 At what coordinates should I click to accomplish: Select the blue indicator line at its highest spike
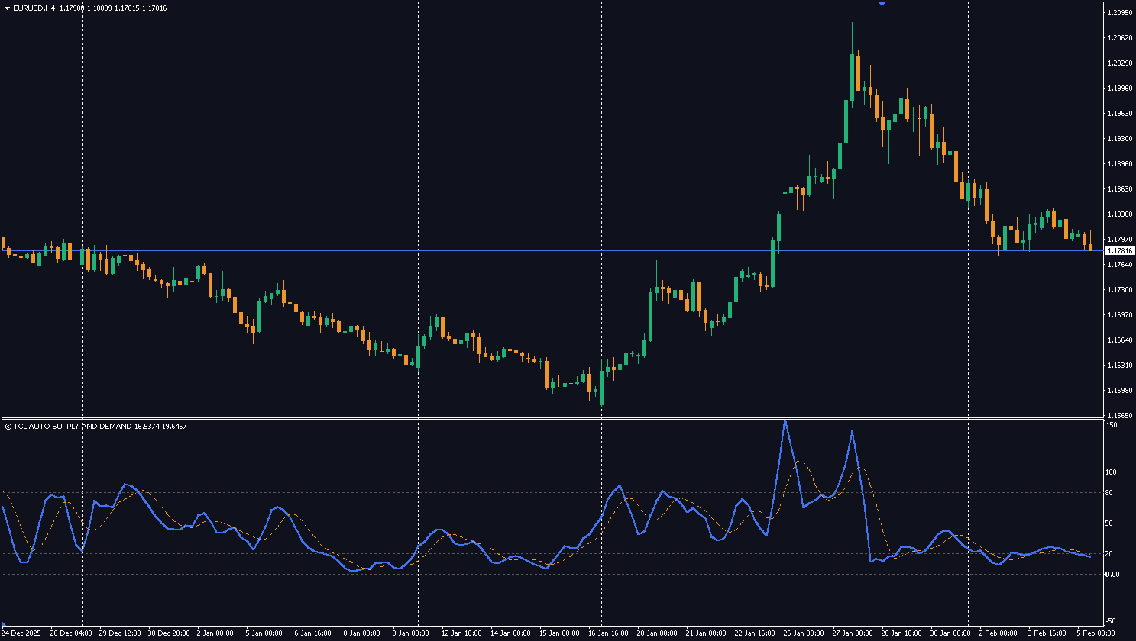pos(785,421)
